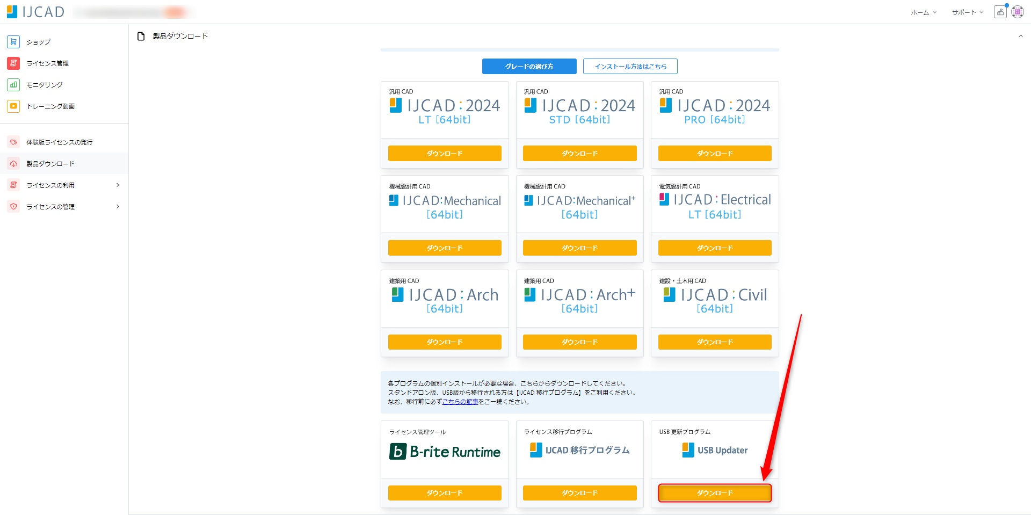The height and width of the screenshot is (515, 1031).
Task: Click the IJCAD 2024 LT logo
Action: coord(445,111)
